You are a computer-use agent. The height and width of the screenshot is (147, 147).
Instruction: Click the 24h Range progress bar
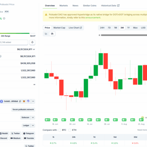18,33
